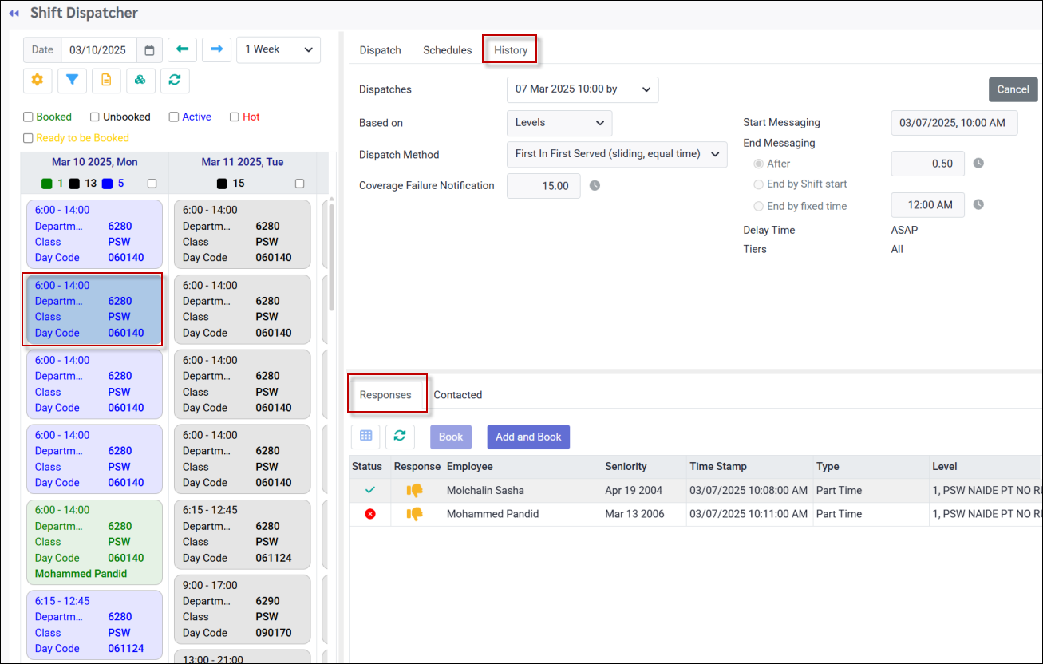Sort by the Employee column header

[x=522, y=467]
